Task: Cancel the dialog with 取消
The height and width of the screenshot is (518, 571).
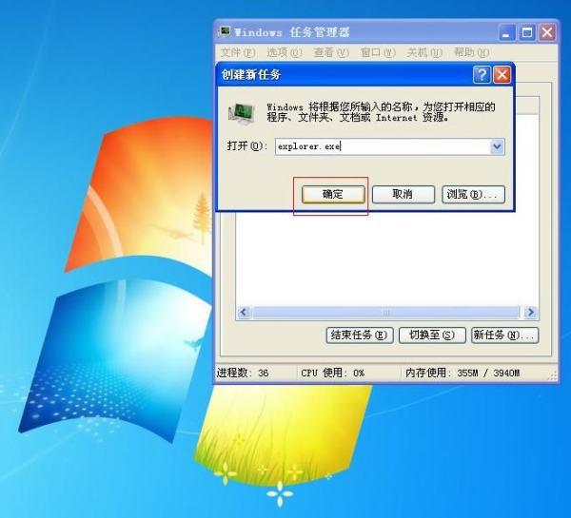Action: point(404,194)
